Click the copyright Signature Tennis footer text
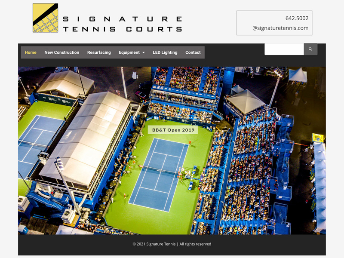The image size is (344, 258). [172, 244]
